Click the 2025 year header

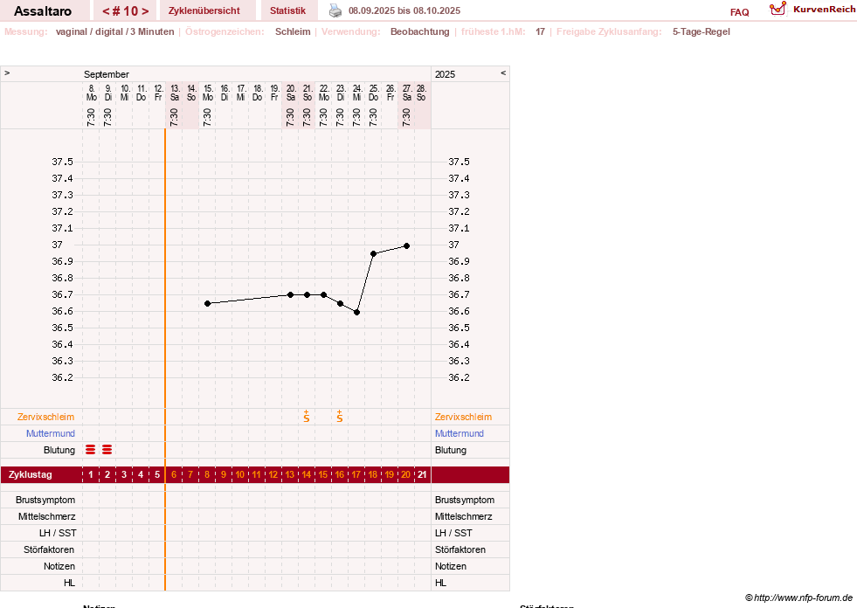click(x=445, y=74)
